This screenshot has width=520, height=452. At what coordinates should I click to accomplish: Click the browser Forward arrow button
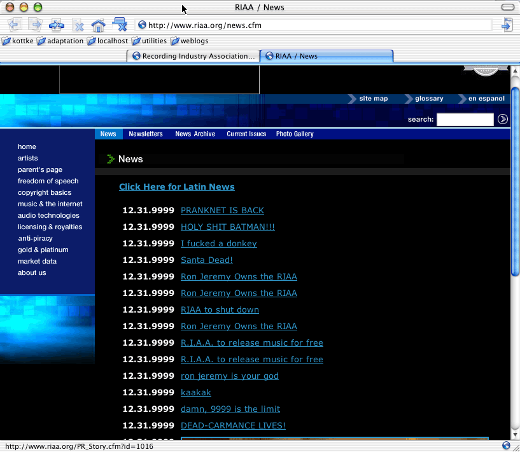tap(35, 25)
